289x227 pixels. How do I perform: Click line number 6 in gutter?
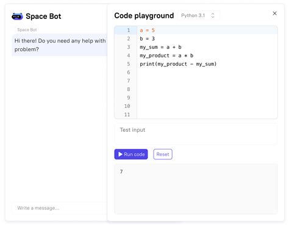(129, 73)
